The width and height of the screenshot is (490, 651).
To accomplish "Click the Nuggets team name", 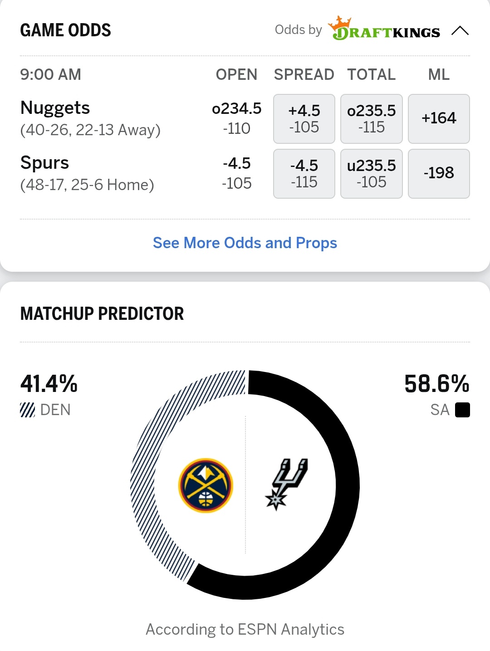I will click(x=55, y=108).
